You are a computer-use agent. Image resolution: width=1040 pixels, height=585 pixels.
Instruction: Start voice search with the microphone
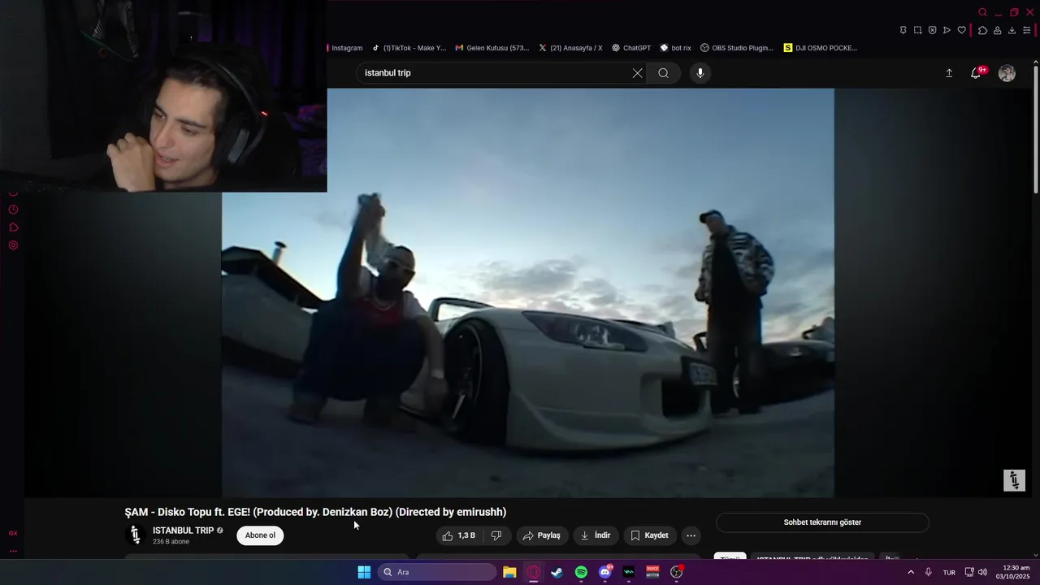(x=700, y=73)
